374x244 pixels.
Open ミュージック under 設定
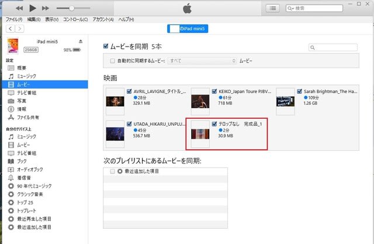point(45,76)
